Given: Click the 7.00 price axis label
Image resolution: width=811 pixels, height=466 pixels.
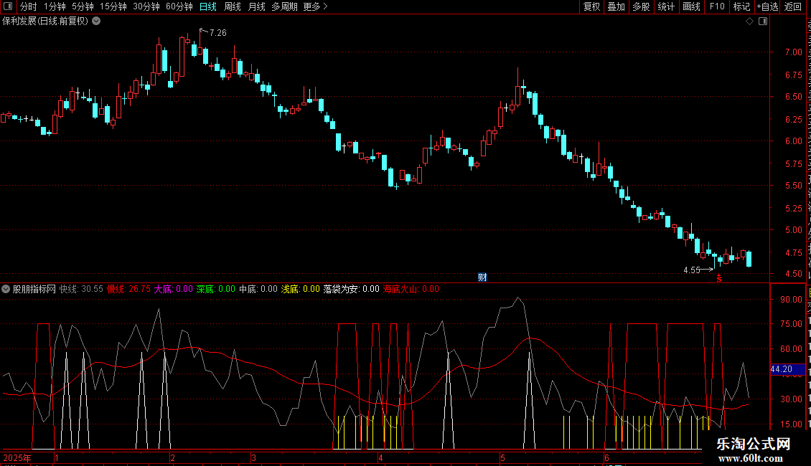Looking at the screenshot, I should (x=793, y=52).
